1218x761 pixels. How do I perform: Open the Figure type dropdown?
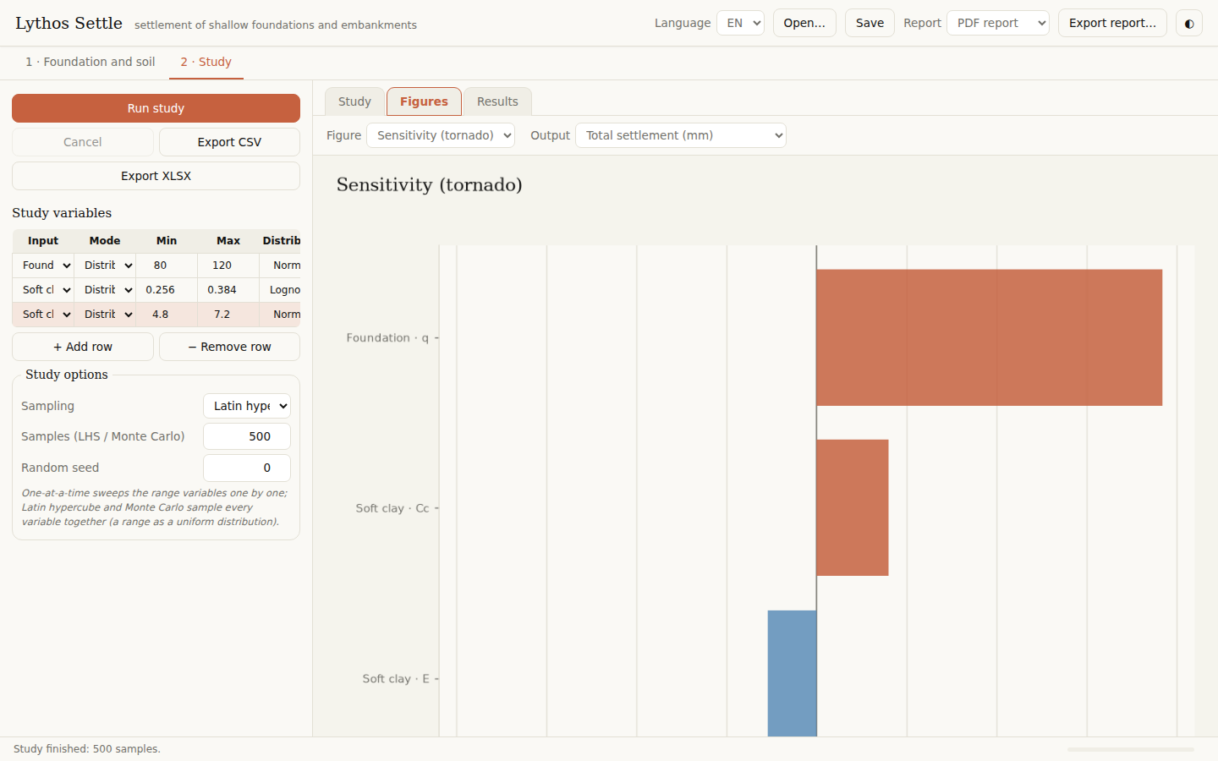click(x=441, y=135)
